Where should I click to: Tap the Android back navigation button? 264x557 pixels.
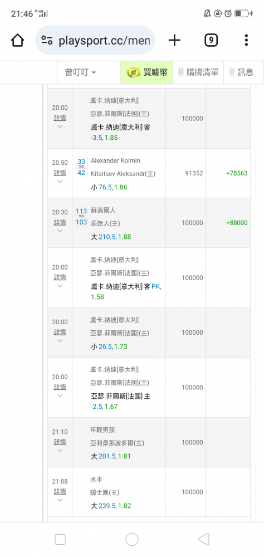[204, 540]
